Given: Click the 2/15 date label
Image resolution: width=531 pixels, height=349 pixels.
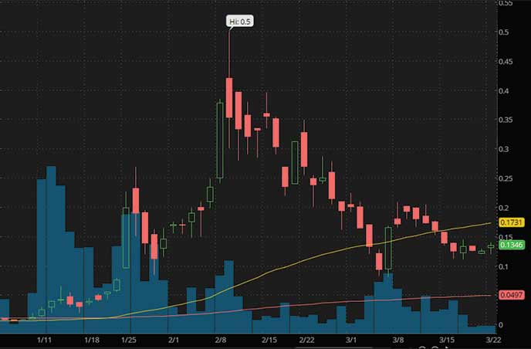Looking at the screenshot, I should 269,340.
